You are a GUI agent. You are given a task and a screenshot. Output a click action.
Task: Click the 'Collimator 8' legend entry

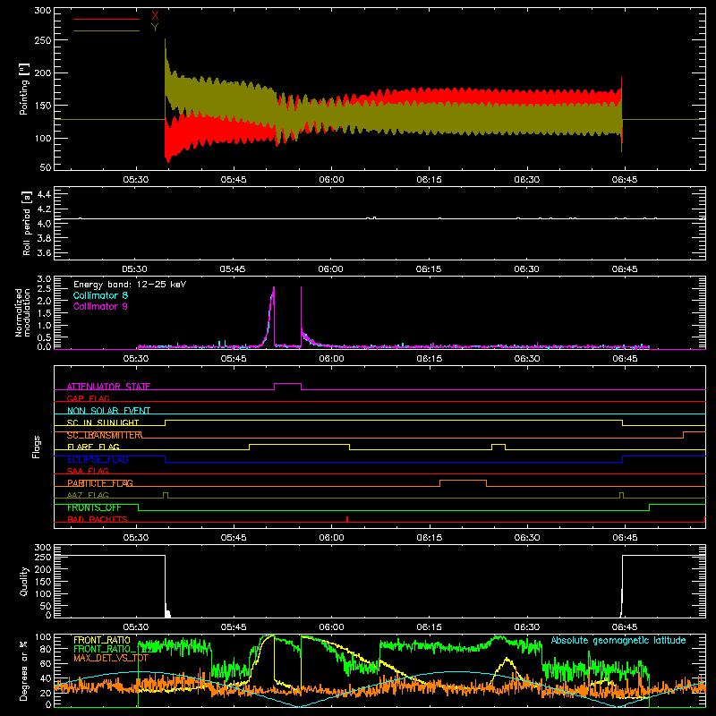(x=100, y=295)
